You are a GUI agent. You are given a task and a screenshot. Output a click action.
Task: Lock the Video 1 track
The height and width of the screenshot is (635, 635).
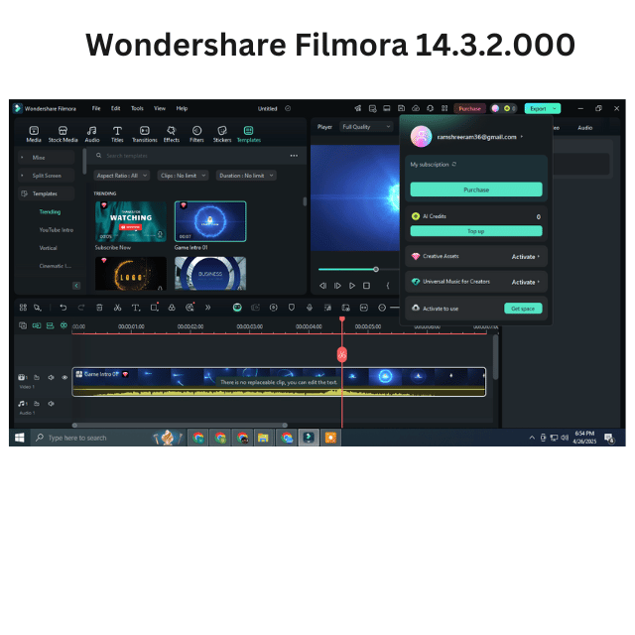click(37, 377)
